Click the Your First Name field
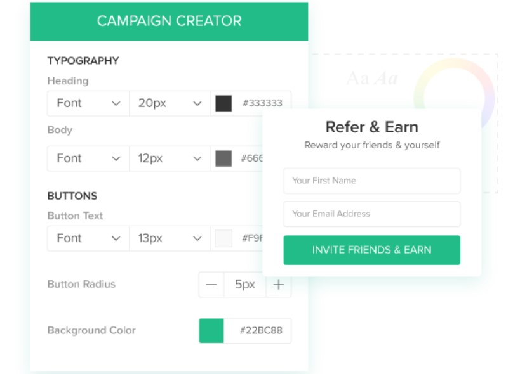This screenshot has width=520, height=374. (372, 181)
